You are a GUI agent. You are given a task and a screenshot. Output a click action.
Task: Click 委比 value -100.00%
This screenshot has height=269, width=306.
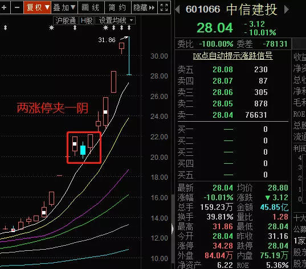tap(216, 44)
